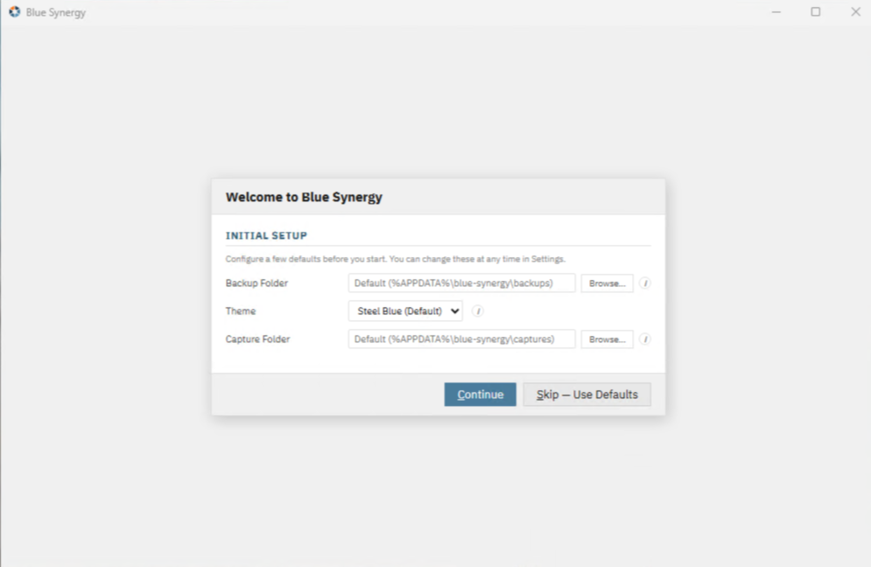Image resolution: width=871 pixels, height=567 pixels.
Task: Click the Welcome to Blue Synergy header
Action: coord(304,197)
